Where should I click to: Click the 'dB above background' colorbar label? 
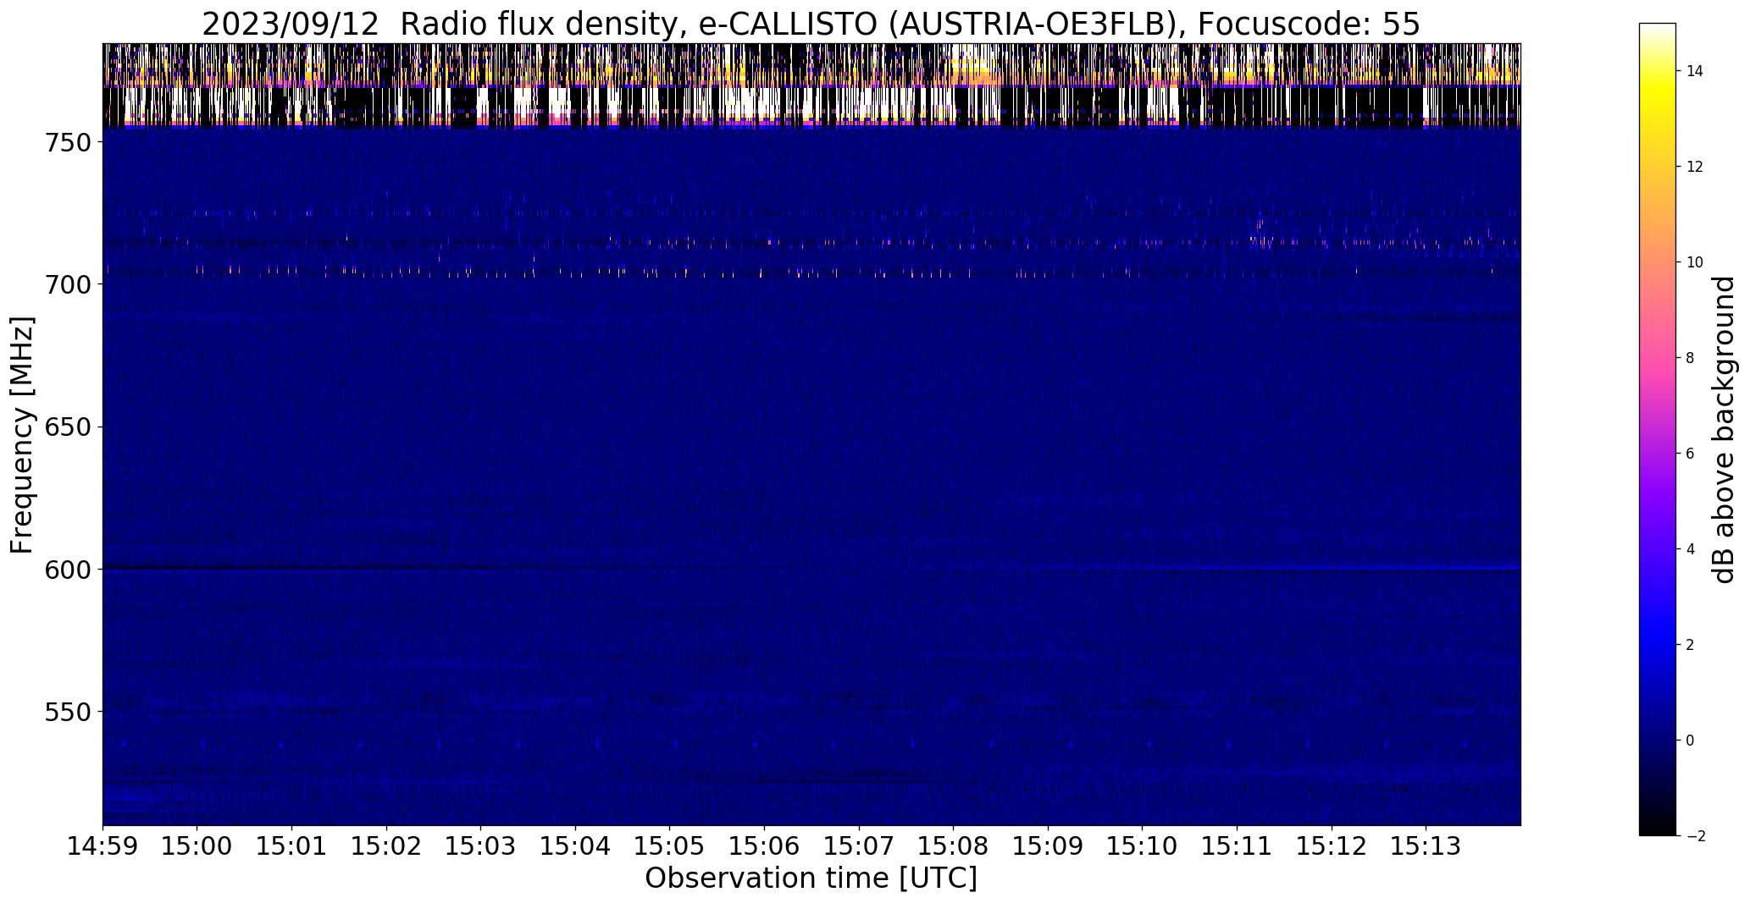pos(1725,430)
